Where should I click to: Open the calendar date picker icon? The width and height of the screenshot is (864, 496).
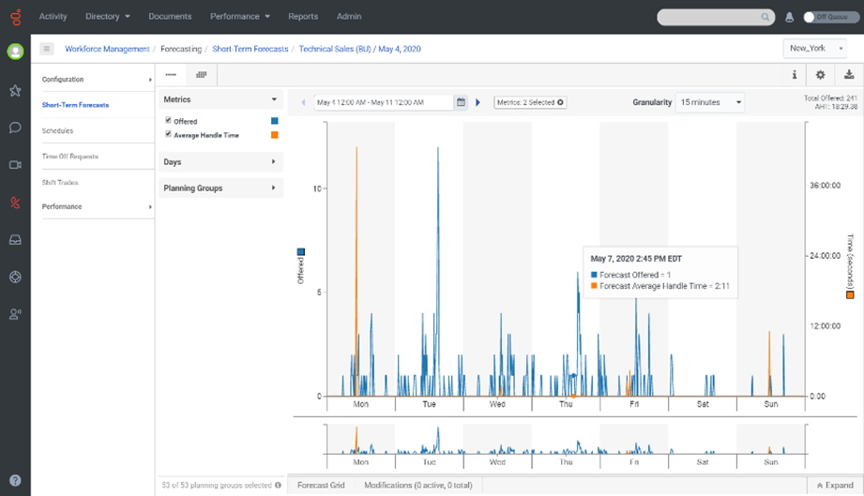461,102
